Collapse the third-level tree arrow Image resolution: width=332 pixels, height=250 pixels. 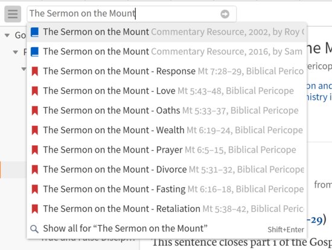coord(24,69)
